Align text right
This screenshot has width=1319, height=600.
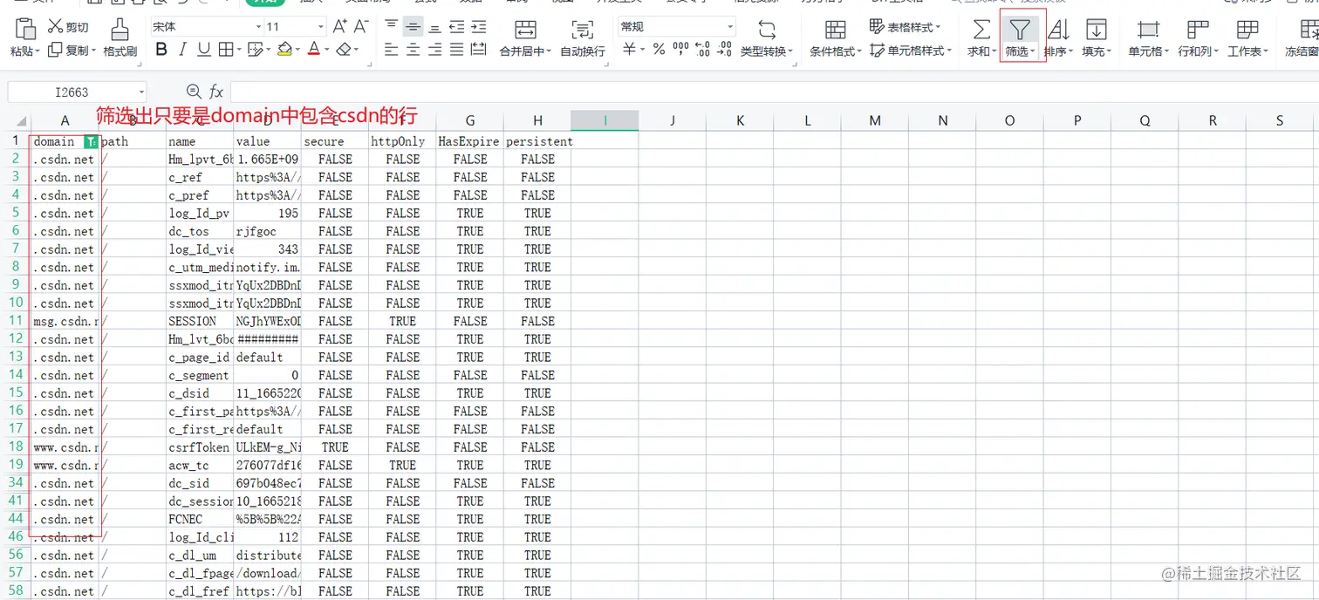pos(434,51)
